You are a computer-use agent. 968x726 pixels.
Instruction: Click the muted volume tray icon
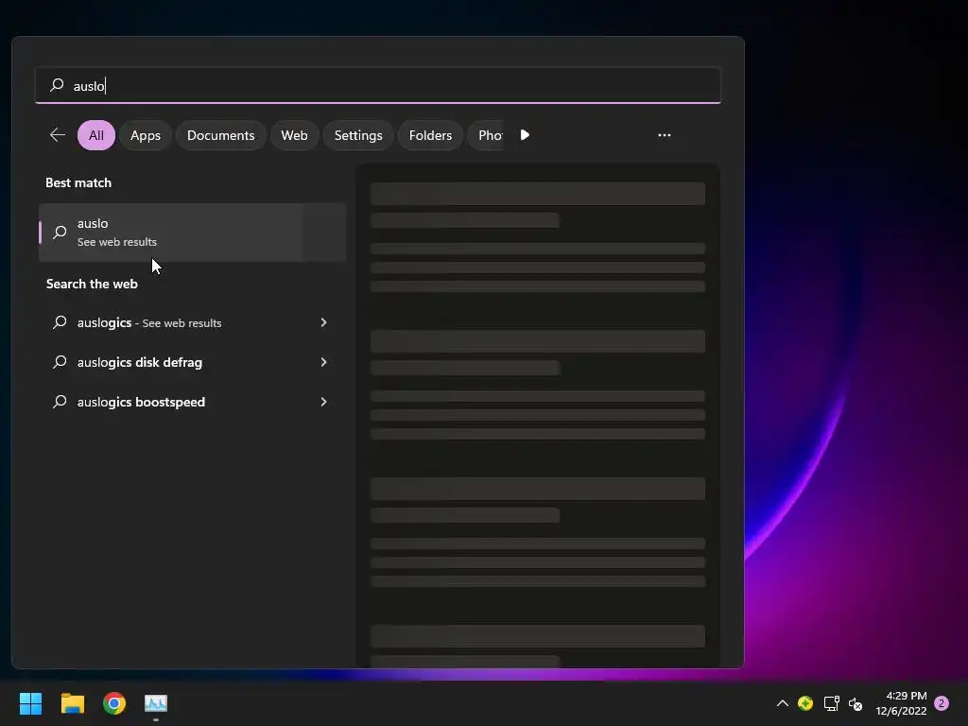pyautogui.click(x=856, y=703)
